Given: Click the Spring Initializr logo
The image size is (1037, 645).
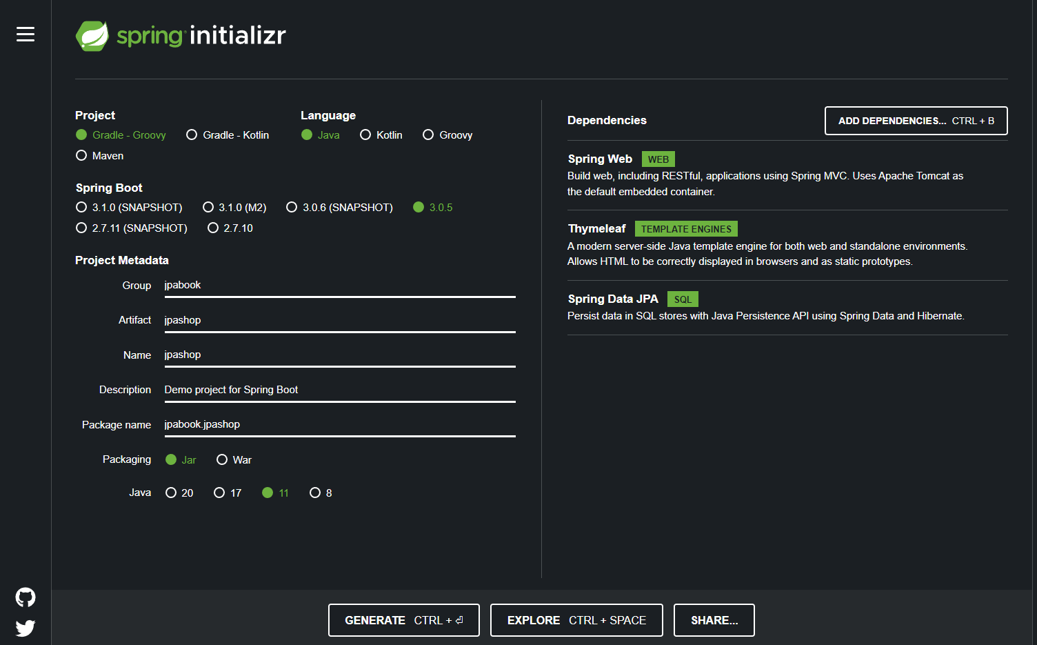Looking at the screenshot, I should coord(181,35).
